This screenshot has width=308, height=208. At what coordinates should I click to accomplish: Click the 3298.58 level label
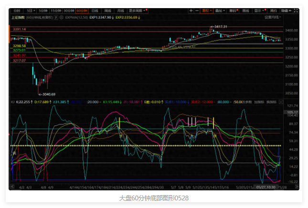point(19,46)
